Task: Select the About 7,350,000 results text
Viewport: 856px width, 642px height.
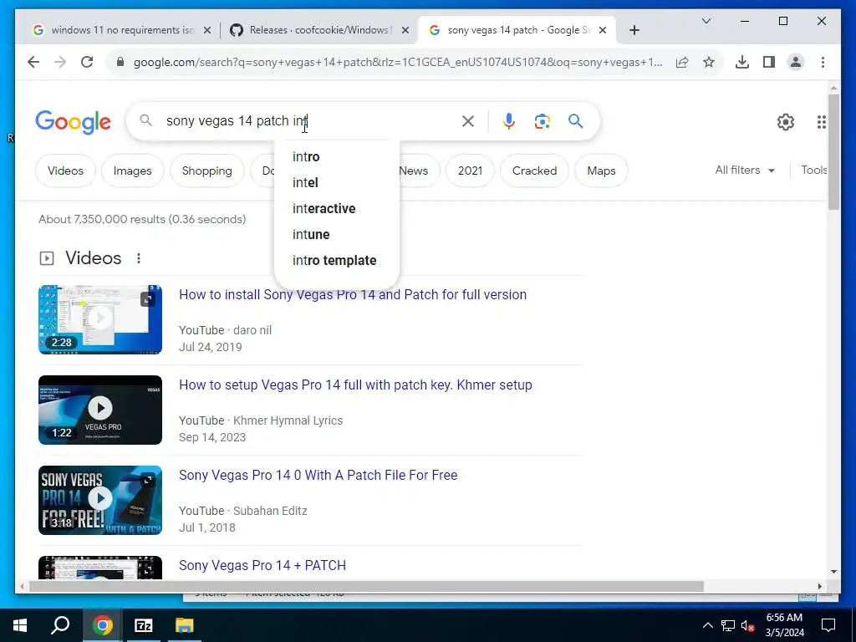Action: [x=142, y=220]
